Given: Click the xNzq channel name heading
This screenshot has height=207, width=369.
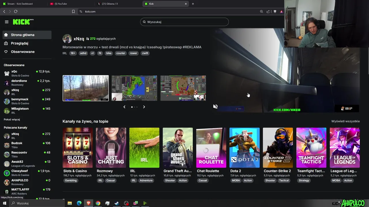Looking at the screenshot, I should (x=79, y=39).
